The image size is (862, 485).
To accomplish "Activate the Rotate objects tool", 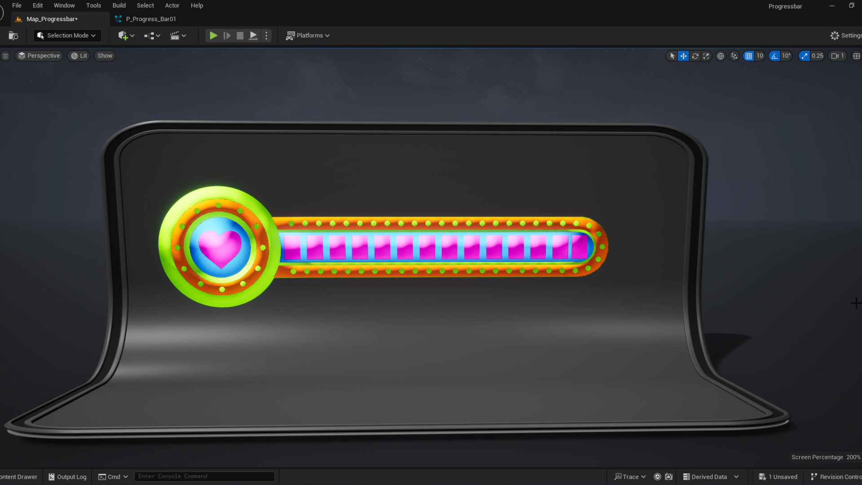I will (x=695, y=56).
